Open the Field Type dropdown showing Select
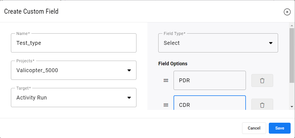The height and width of the screenshot is (138, 295). 218,43
